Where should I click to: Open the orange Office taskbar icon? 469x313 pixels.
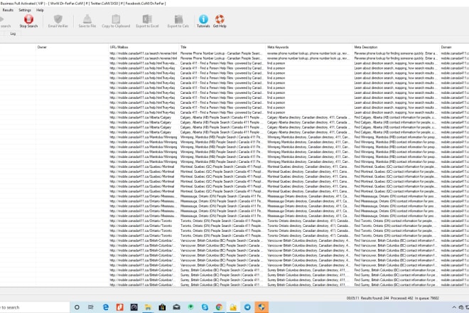click(x=119, y=307)
